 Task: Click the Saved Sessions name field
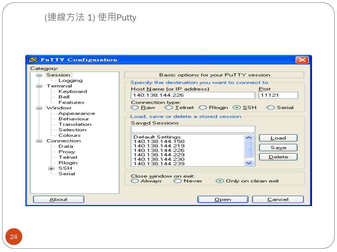coord(193,129)
